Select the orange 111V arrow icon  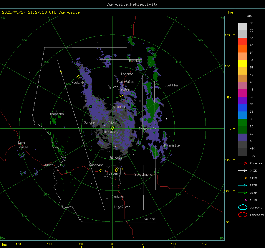(243, 178)
